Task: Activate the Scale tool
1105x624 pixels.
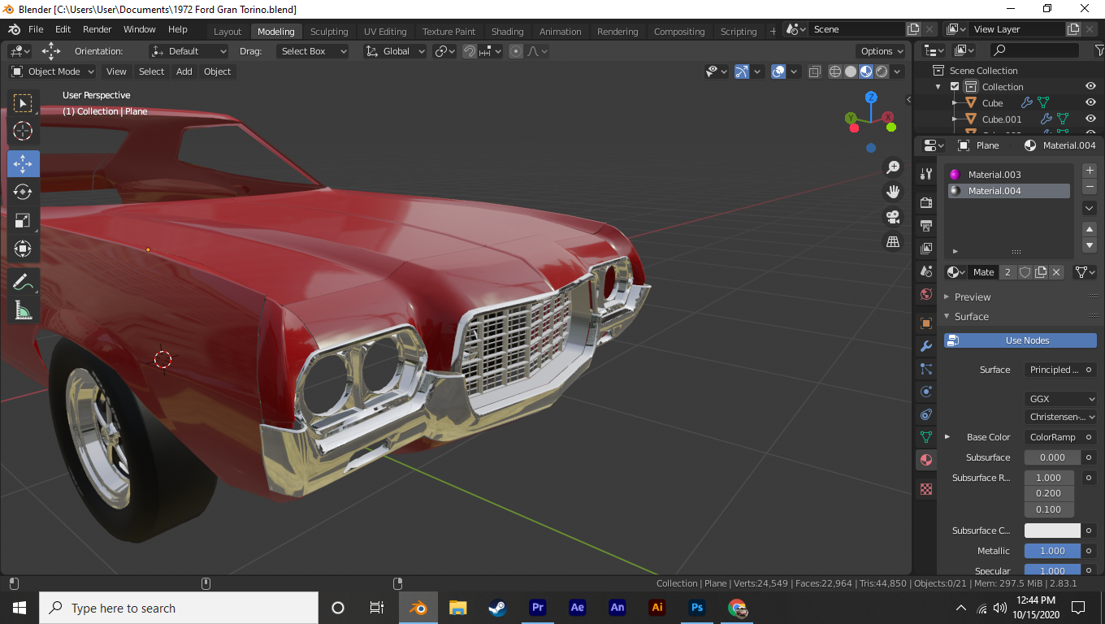Action: tap(23, 220)
